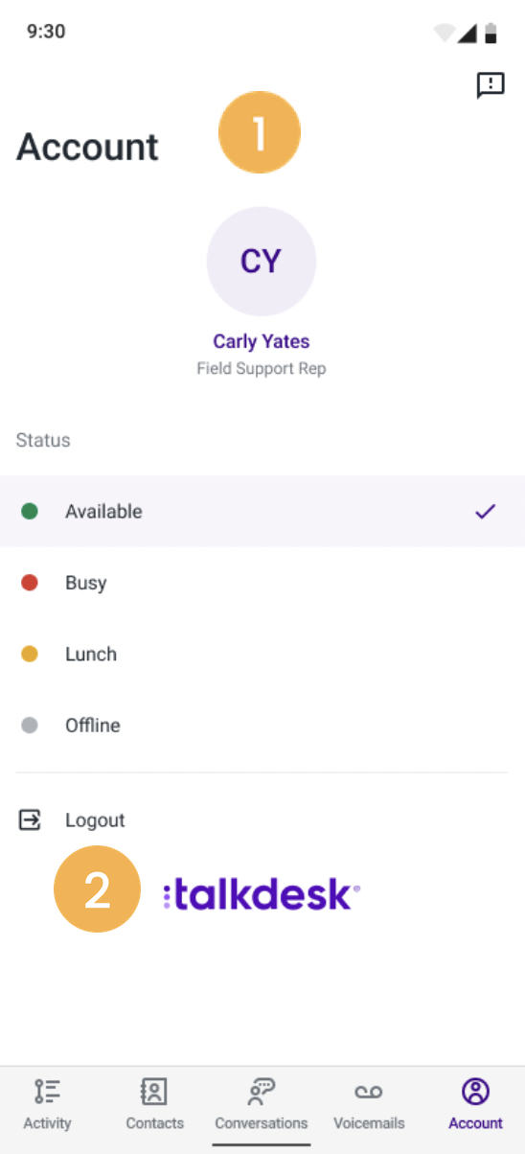Open the Voicemails tape icon

tap(369, 1093)
